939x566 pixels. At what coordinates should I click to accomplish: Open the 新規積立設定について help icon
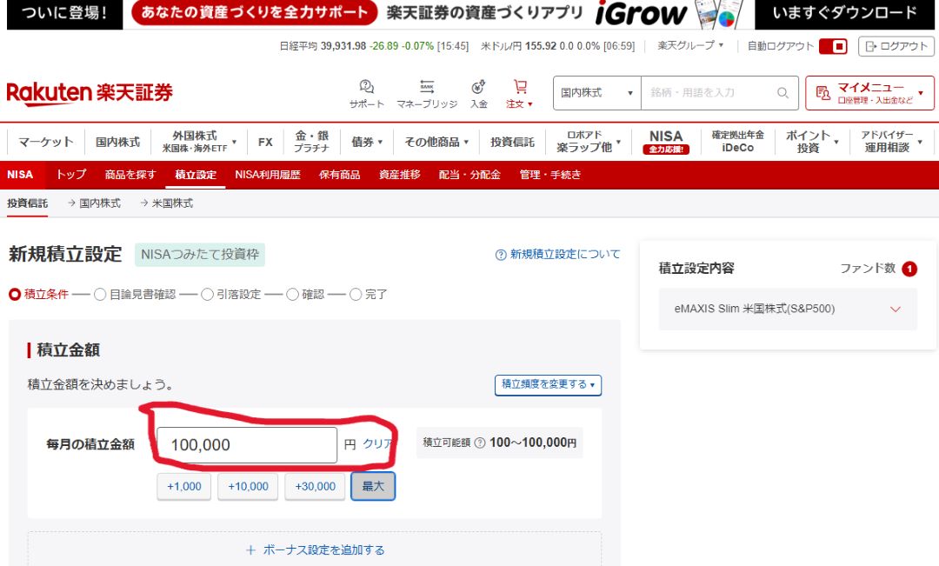click(502, 252)
